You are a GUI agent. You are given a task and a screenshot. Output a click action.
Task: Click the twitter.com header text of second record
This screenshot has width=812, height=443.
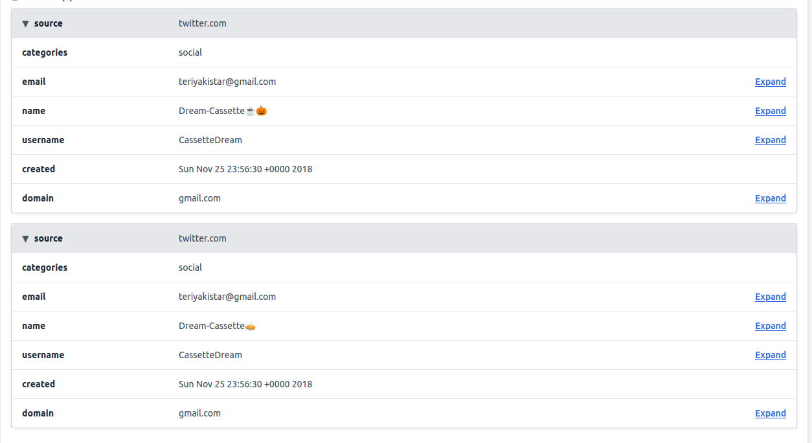coord(203,238)
